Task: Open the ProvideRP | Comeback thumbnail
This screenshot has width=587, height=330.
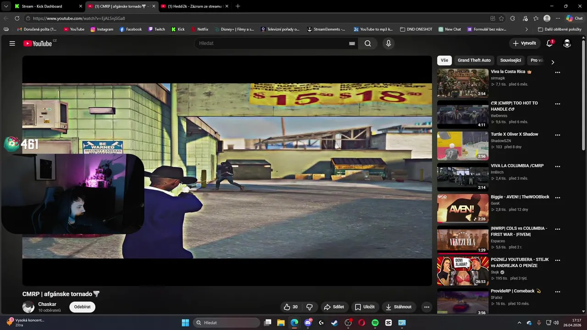Action: click(463, 302)
